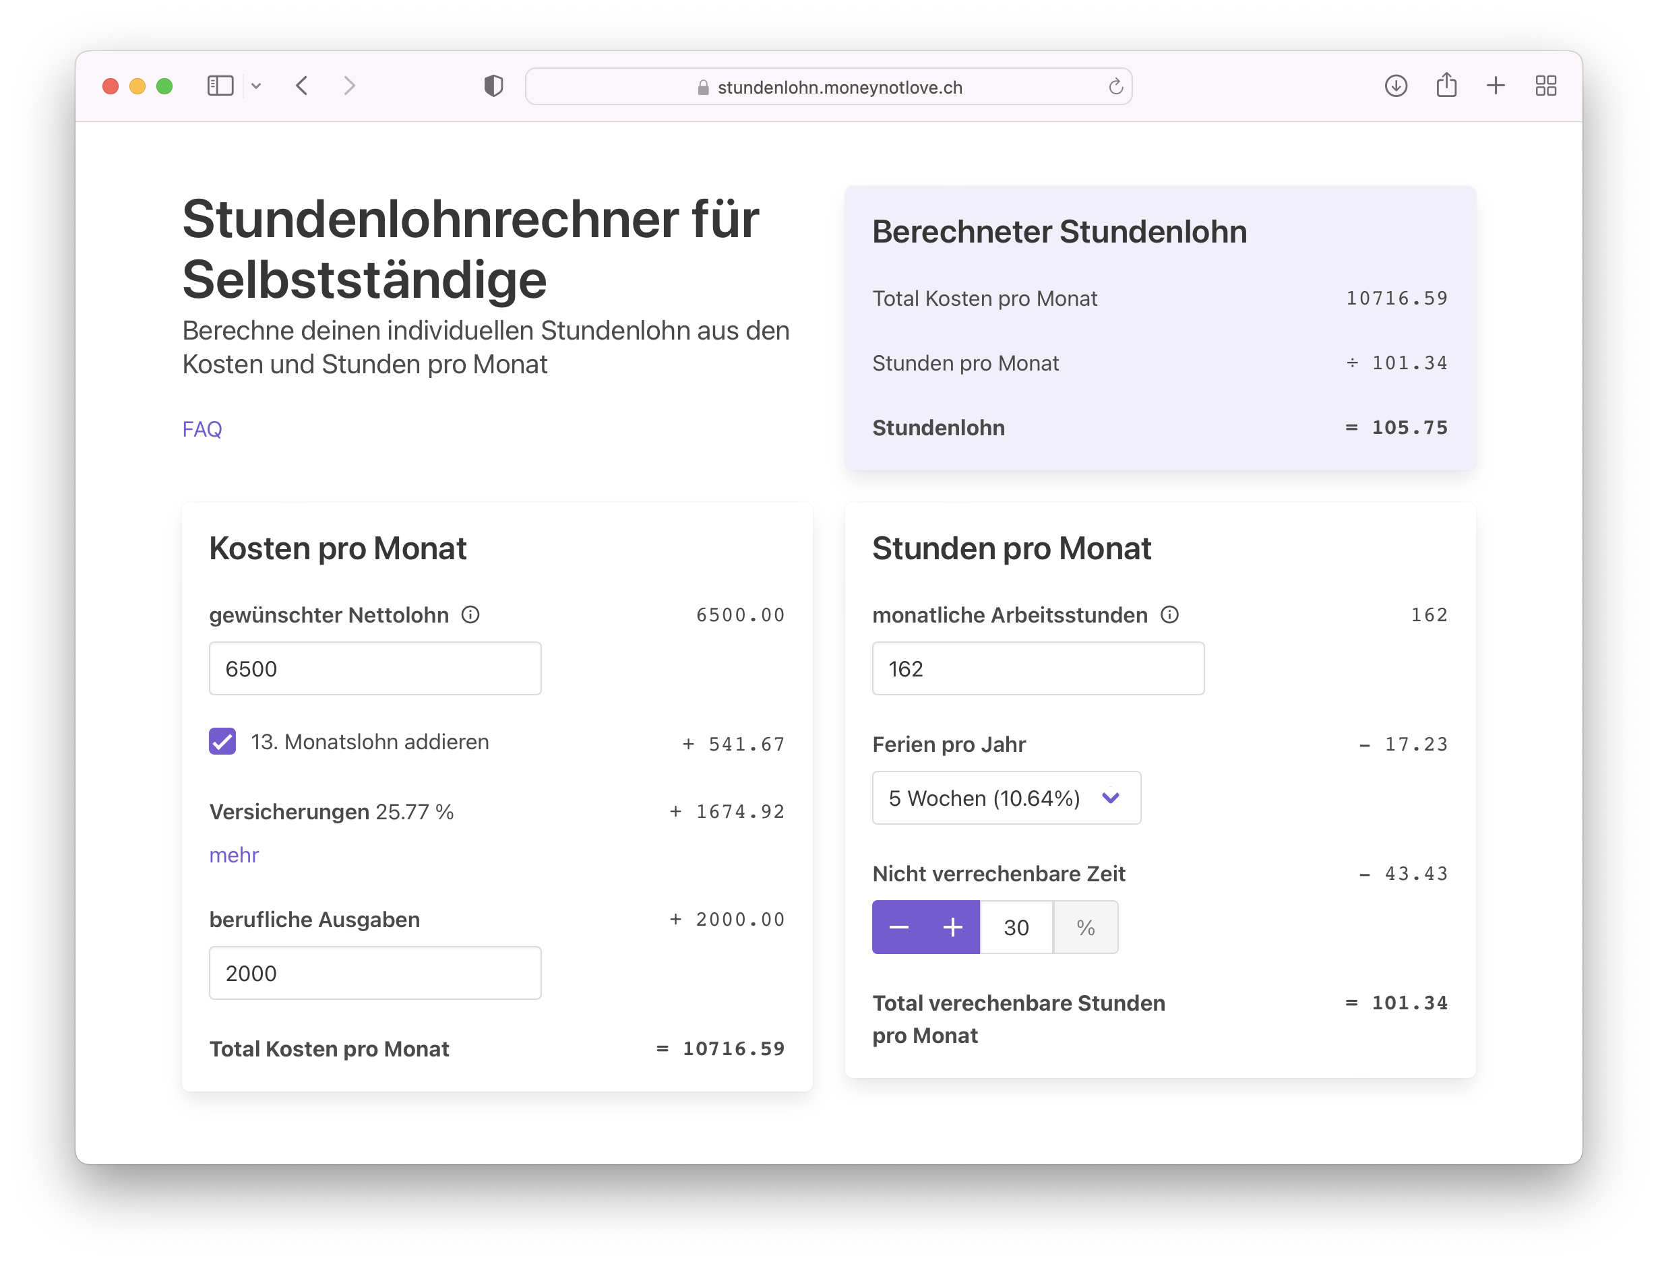Click the percent unit box next to 30

1085,927
